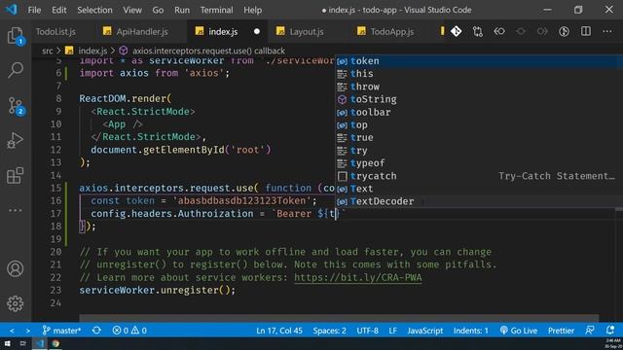The image size is (623, 350).
Task: Click 'Ln 17, Col 45' in status bar
Action: [x=279, y=331]
